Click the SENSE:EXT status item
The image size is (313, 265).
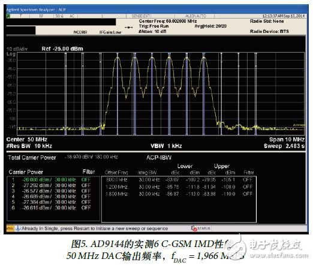141,16
